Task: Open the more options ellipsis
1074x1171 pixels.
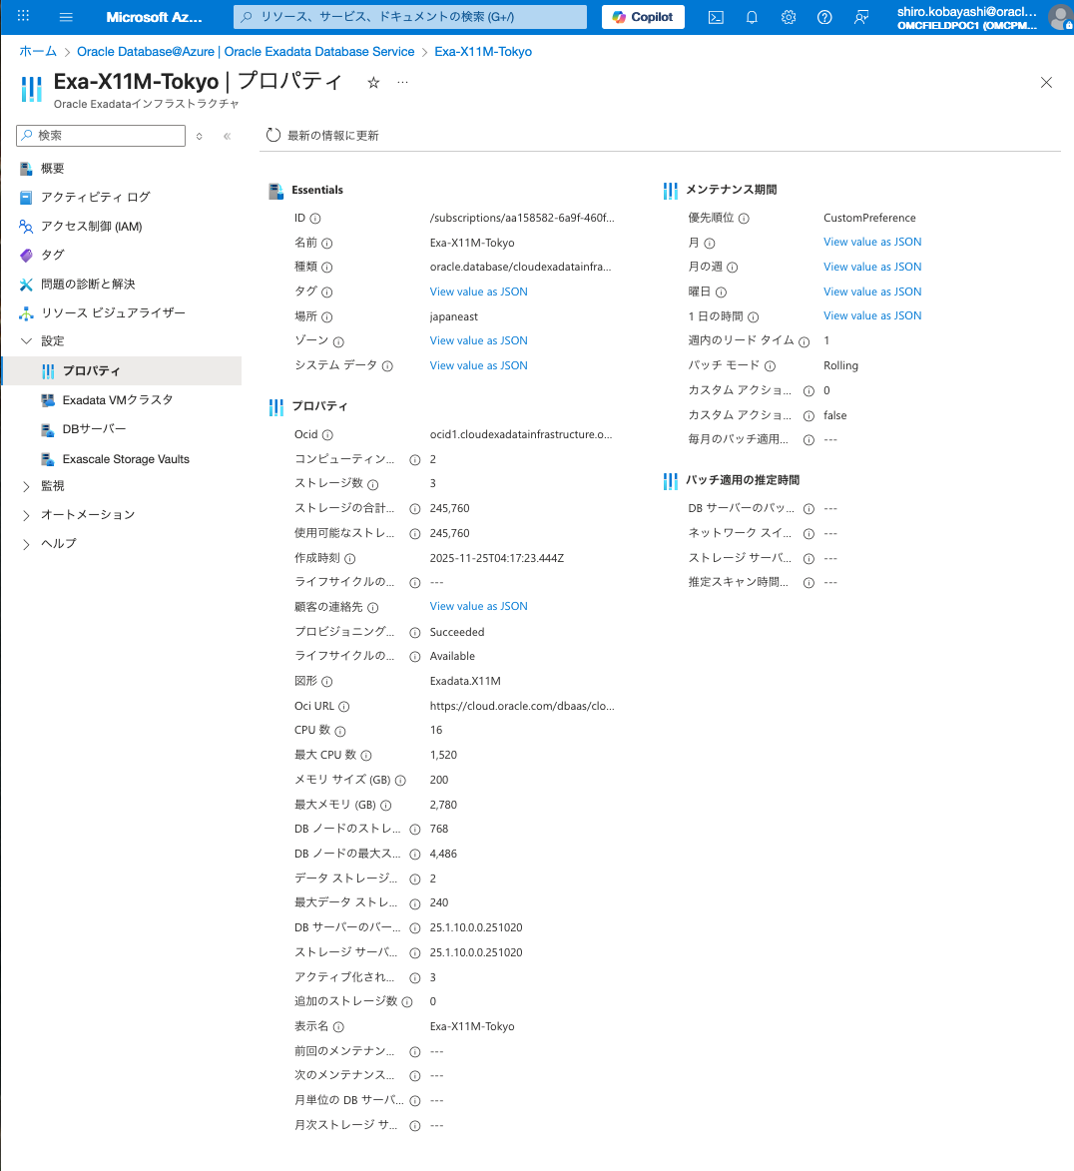Action: (402, 84)
